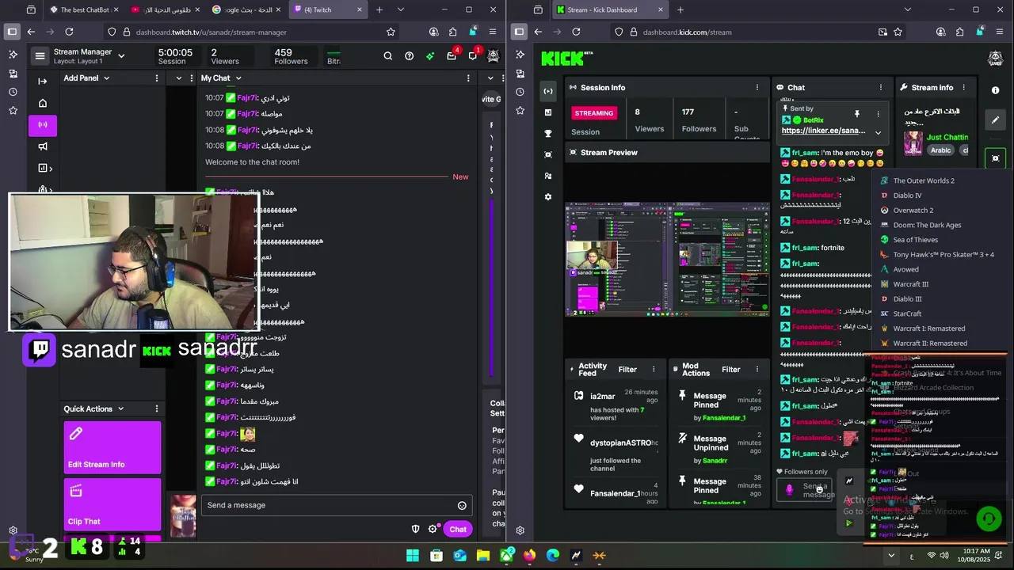Screen dimensions: 1014x570
Task: Open Firefox from the taskbar
Action: (529, 556)
